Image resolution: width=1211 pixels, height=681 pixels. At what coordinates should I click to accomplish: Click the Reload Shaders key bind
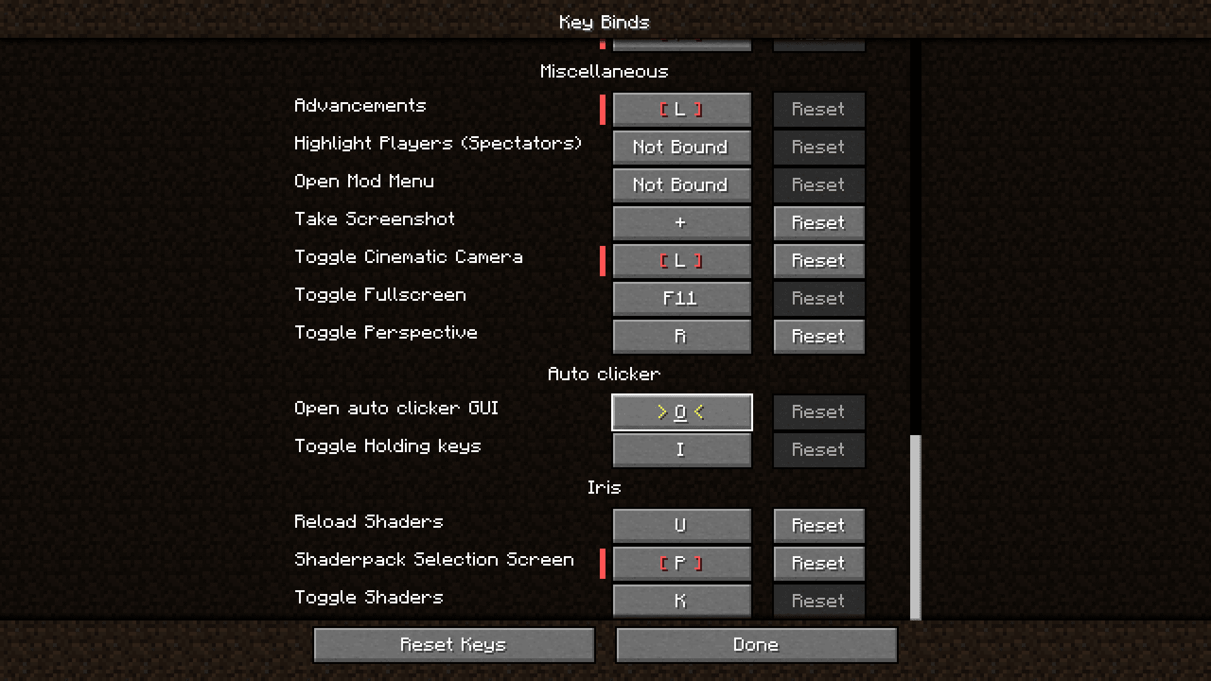(681, 525)
